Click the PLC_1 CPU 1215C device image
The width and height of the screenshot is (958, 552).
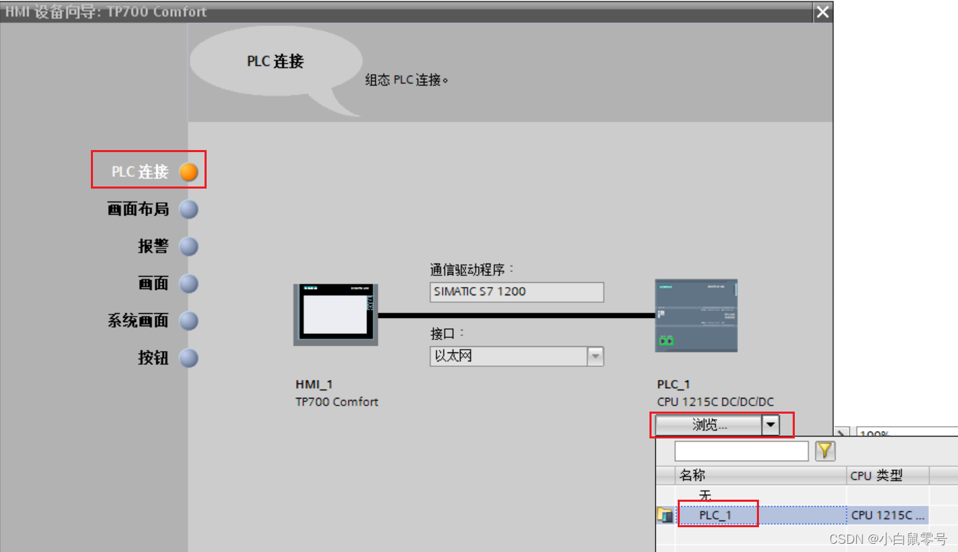click(x=696, y=315)
